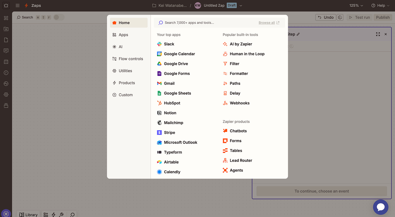395x217 pixels.
Task: Select Stripe app
Action: click(x=166, y=132)
